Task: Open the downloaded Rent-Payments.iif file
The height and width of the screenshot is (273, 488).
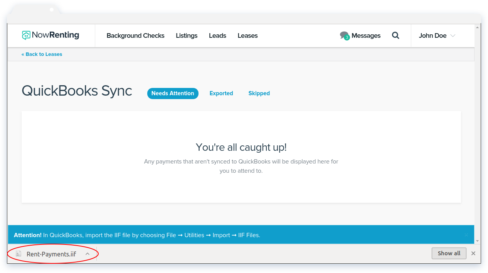Action: point(51,254)
